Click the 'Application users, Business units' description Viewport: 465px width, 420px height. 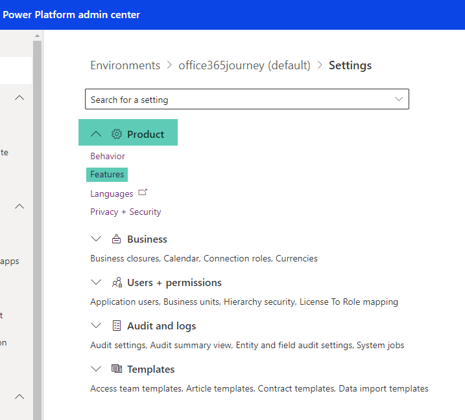point(244,302)
